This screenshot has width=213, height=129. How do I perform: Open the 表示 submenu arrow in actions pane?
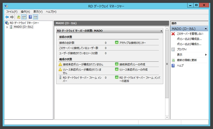point(206,54)
